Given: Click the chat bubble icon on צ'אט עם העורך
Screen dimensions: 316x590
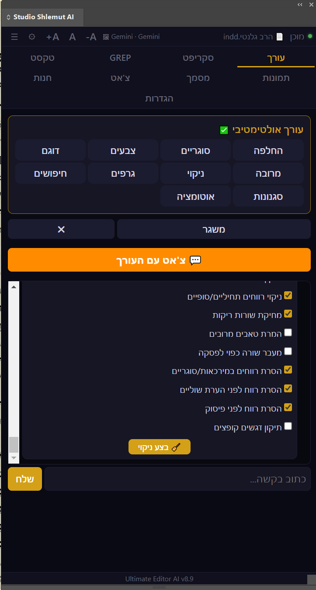Looking at the screenshot, I should 195,260.
